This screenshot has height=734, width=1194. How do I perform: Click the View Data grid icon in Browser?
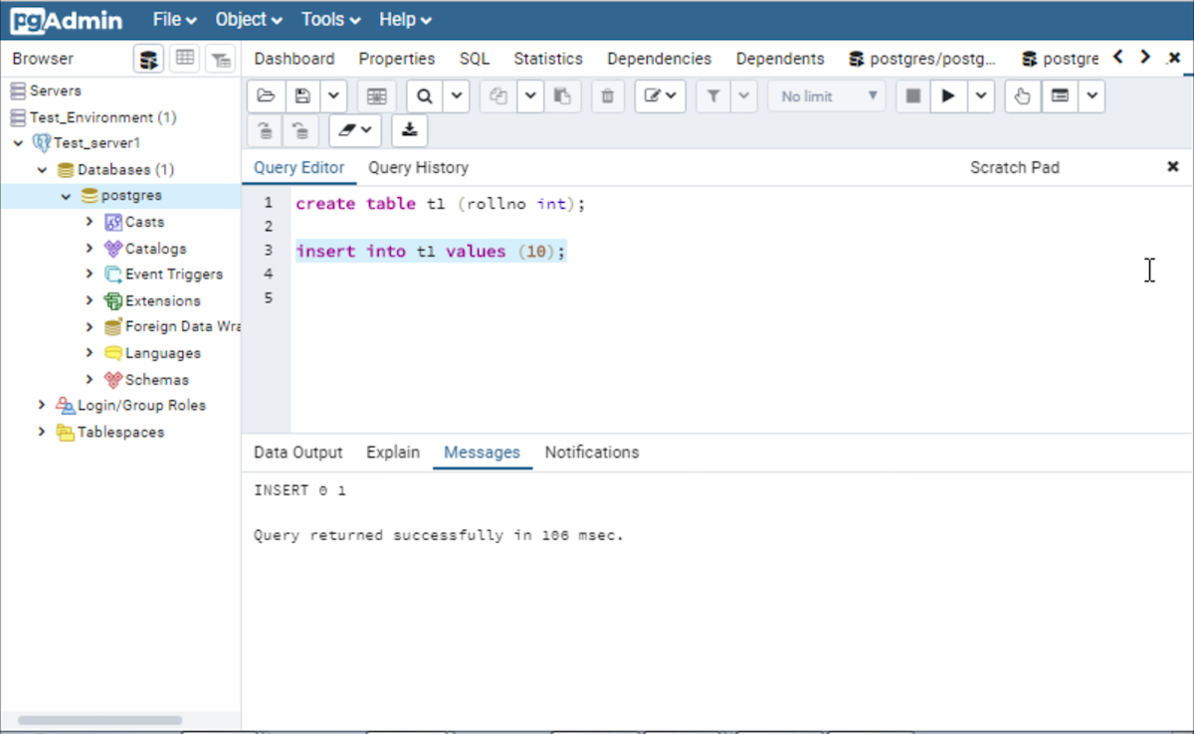coord(184,59)
